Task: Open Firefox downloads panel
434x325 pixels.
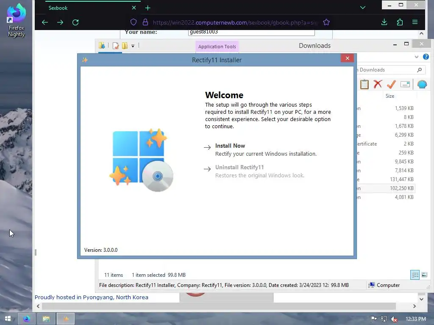Action: [x=384, y=22]
